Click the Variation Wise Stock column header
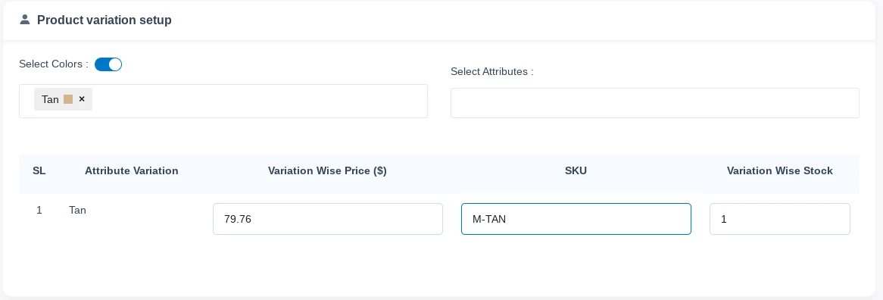This screenshot has height=300, width=883. point(779,170)
